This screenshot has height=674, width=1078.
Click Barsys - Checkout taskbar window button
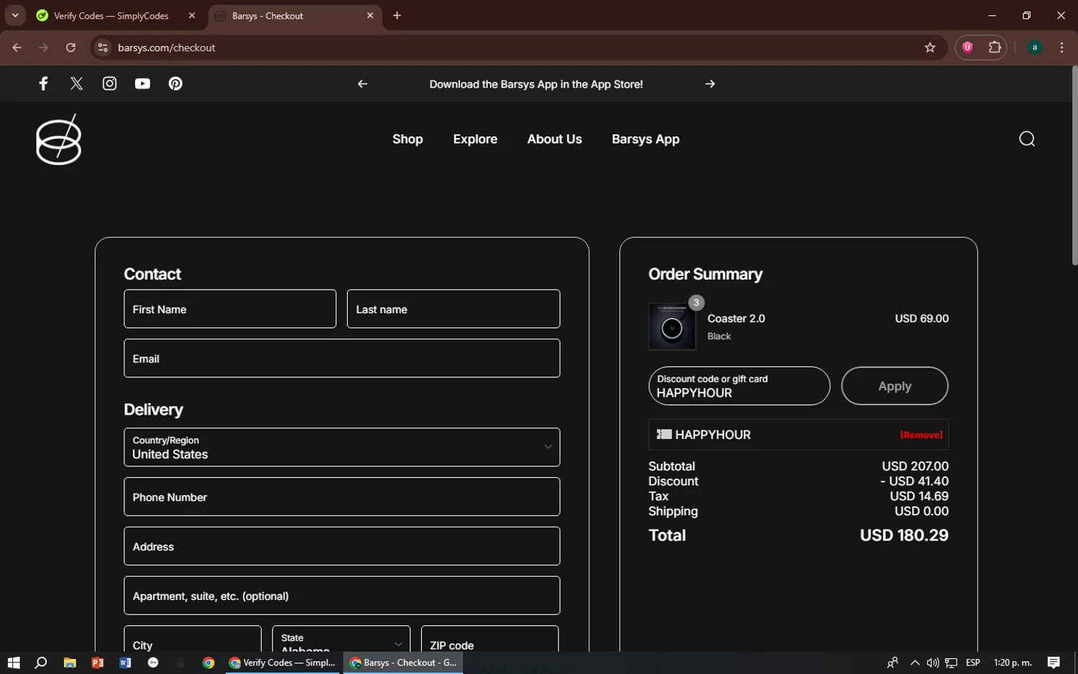tap(403, 663)
